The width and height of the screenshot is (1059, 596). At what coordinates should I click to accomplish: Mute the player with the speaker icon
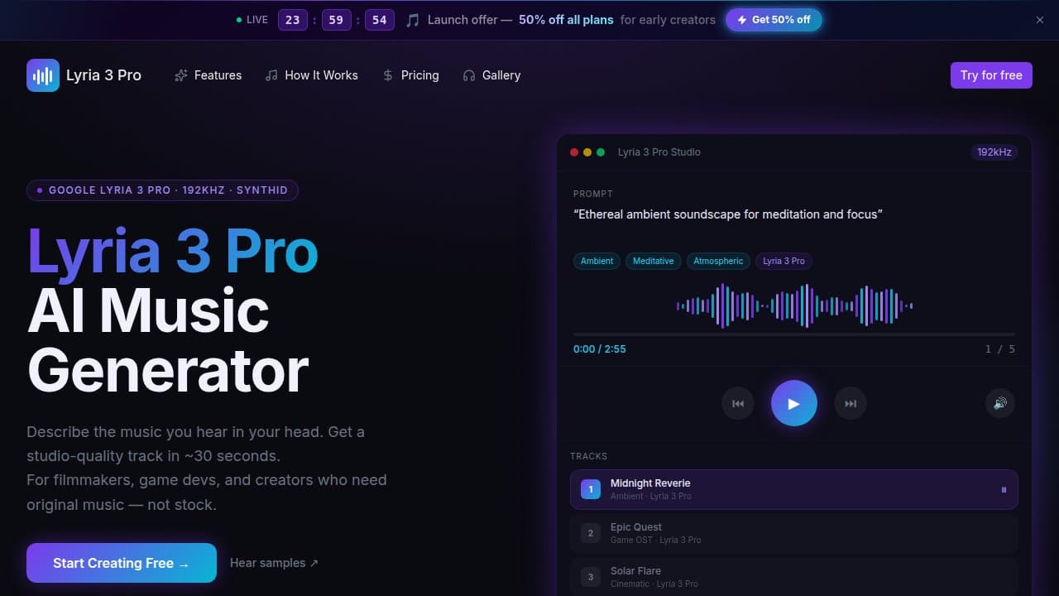click(x=1000, y=403)
